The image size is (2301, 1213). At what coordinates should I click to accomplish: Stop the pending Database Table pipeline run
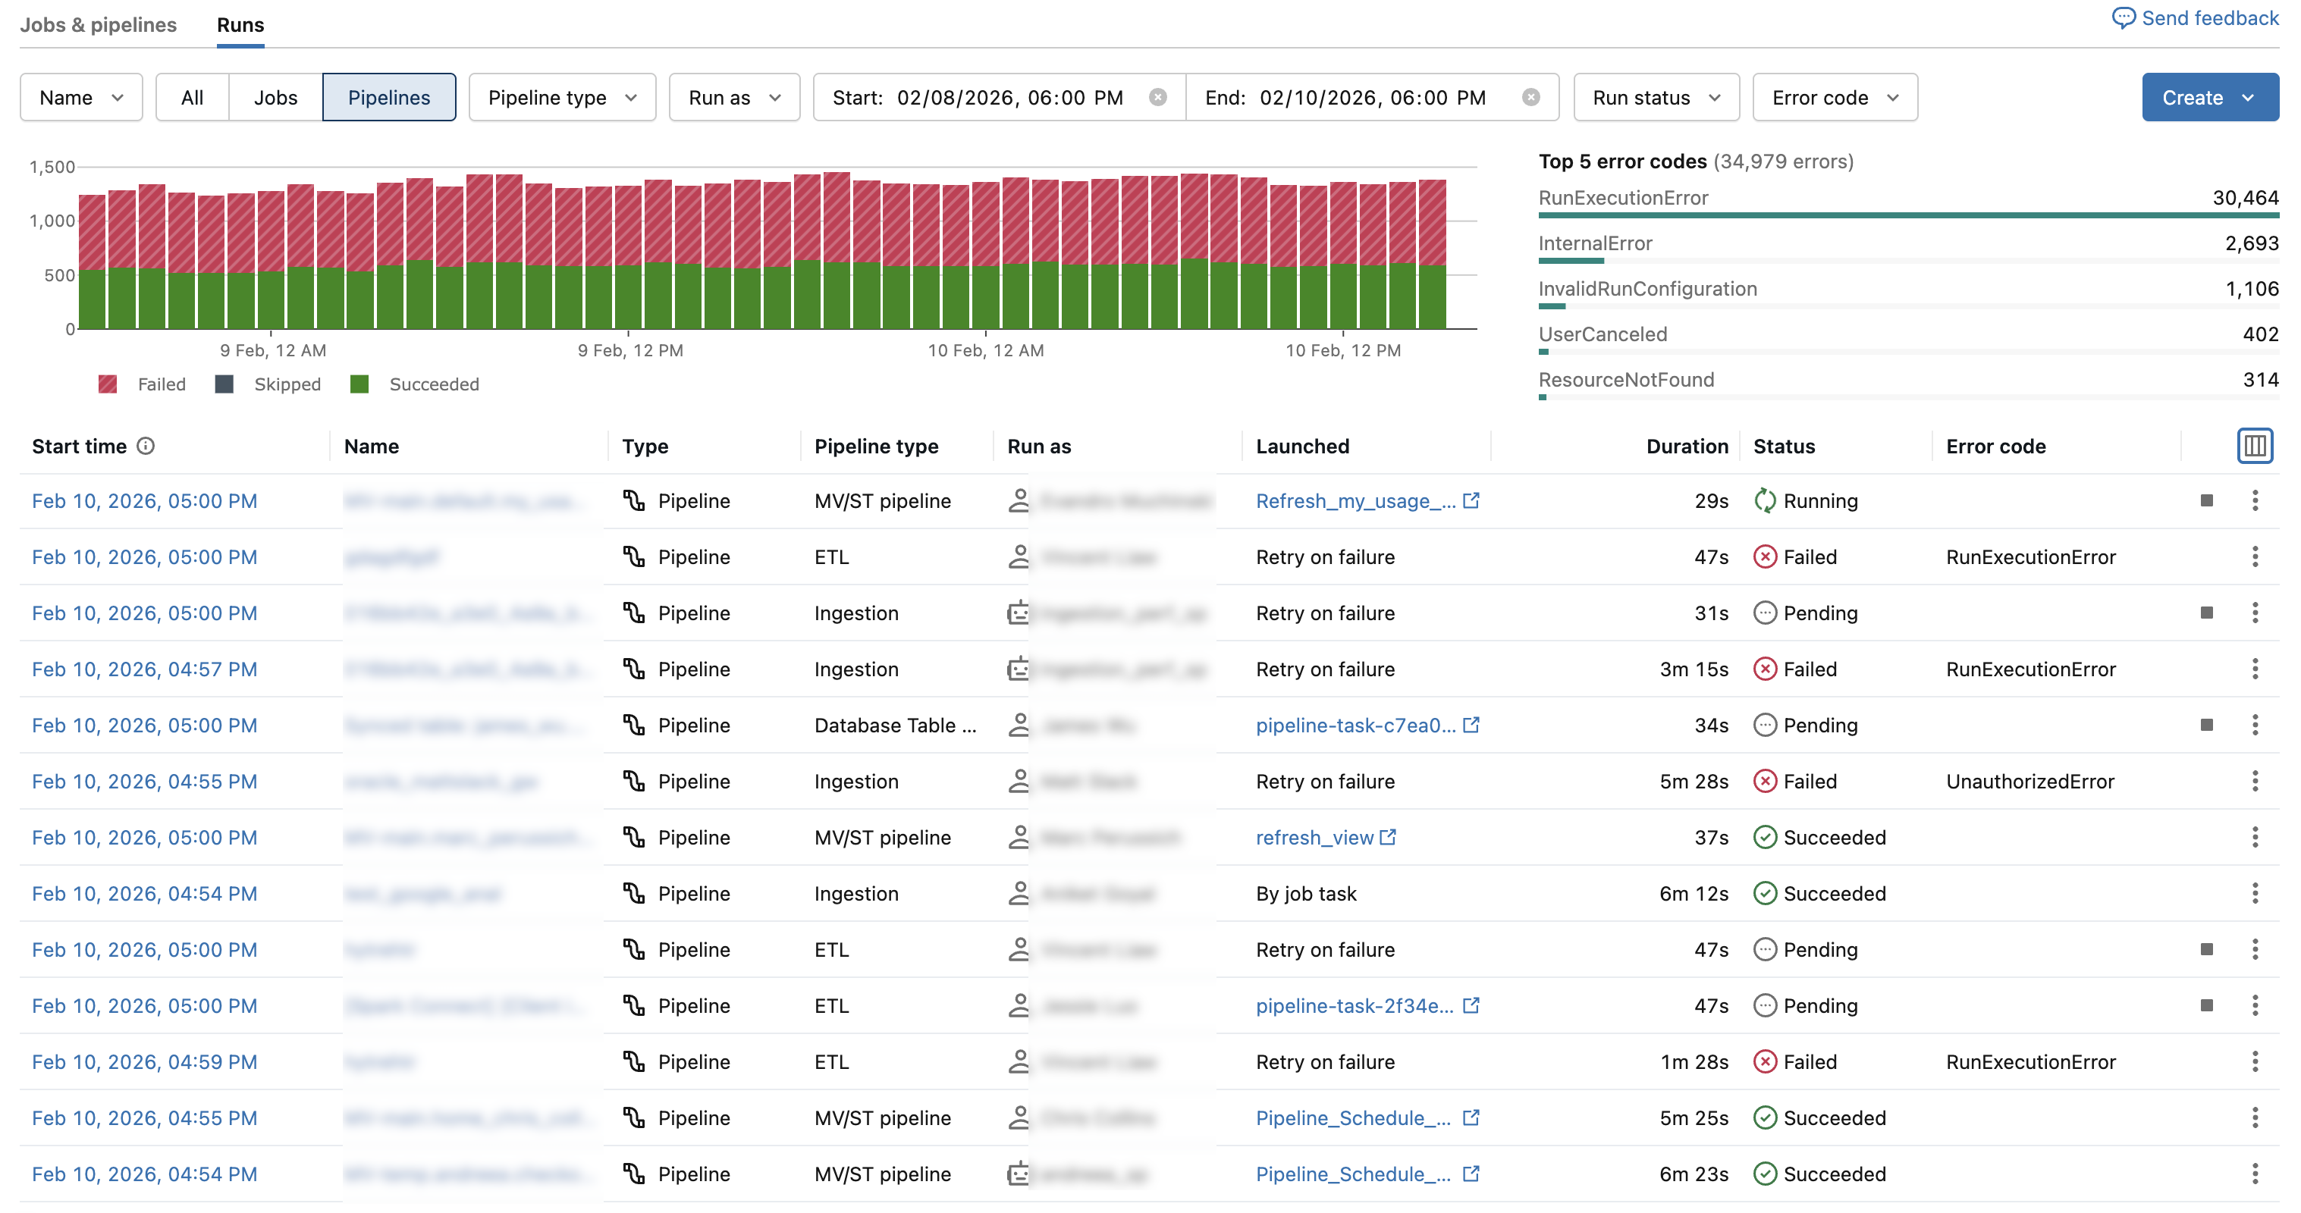tap(2206, 726)
